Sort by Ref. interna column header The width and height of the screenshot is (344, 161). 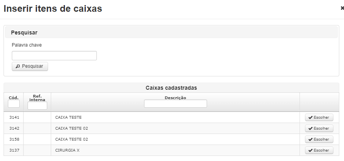37,98
